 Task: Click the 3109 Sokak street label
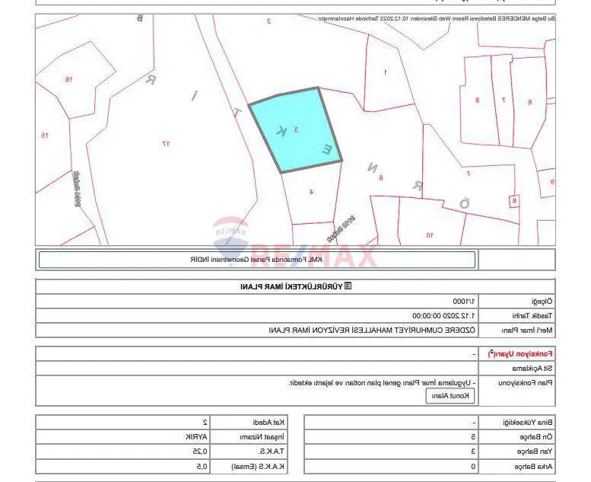[x=341, y=228]
